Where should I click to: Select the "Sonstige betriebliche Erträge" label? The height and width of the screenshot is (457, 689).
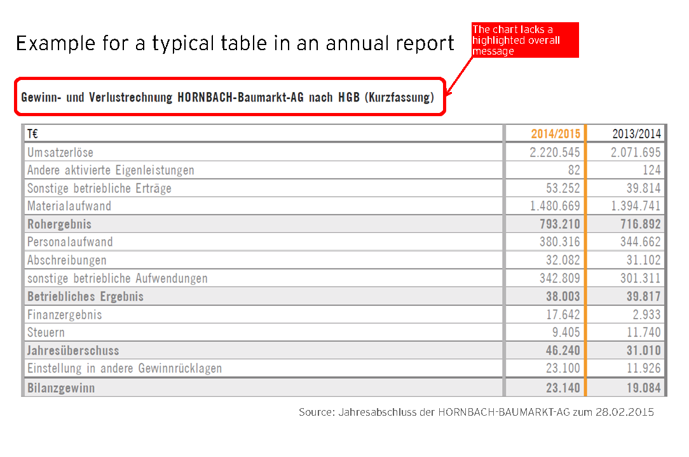point(99,189)
